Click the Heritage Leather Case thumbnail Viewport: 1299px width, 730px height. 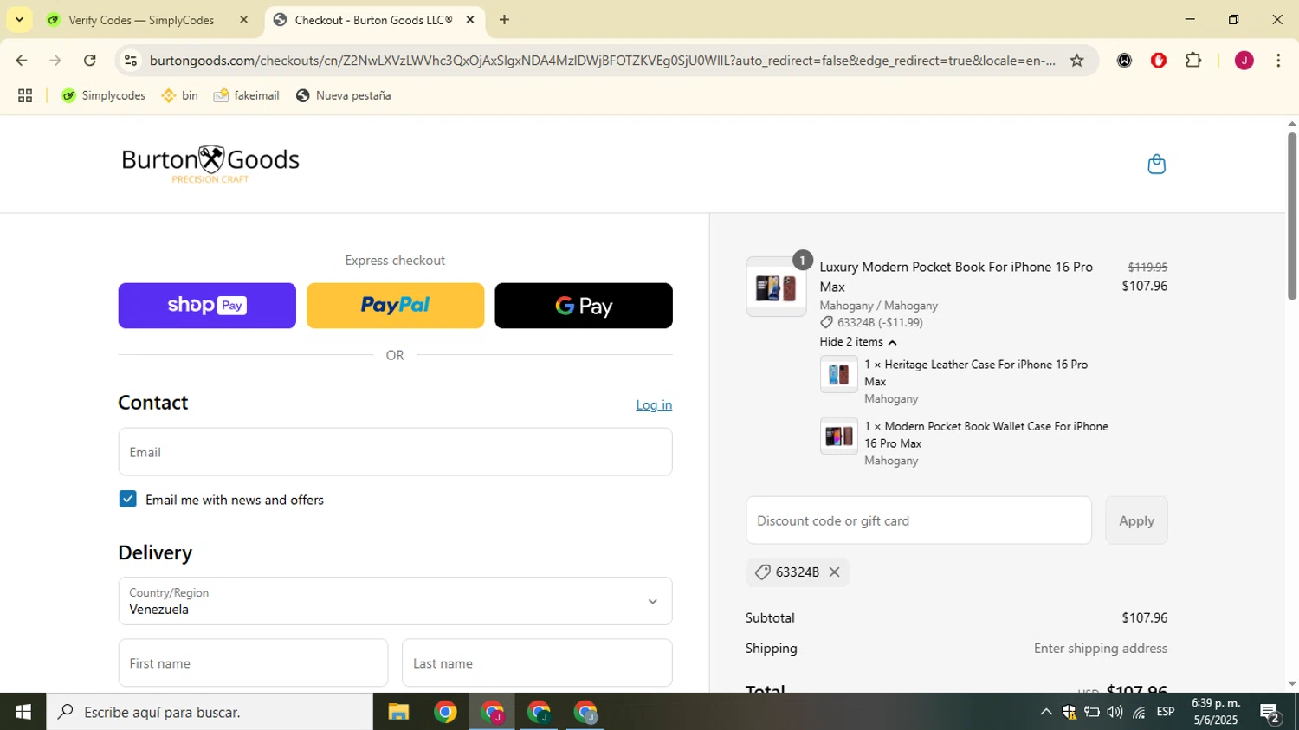click(838, 375)
